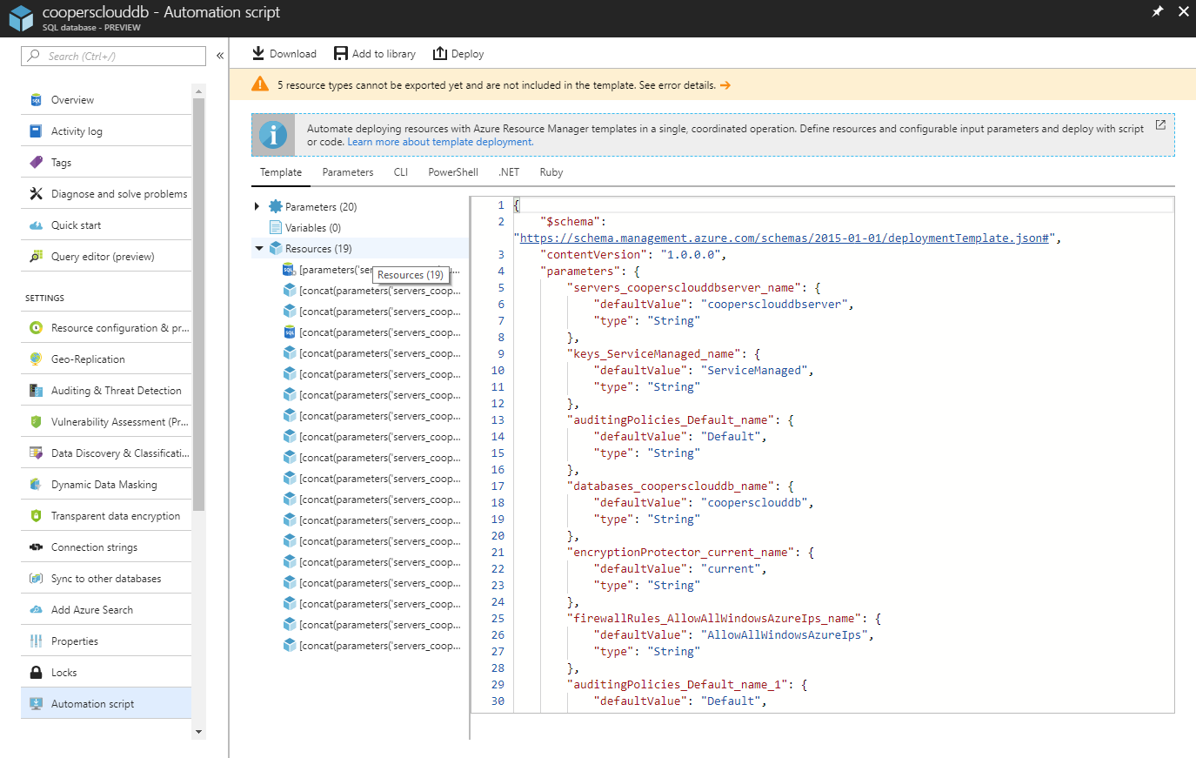Open info banner in new window icon
Image resolution: width=1196 pixels, height=758 pixels.
coord(1160,125)
